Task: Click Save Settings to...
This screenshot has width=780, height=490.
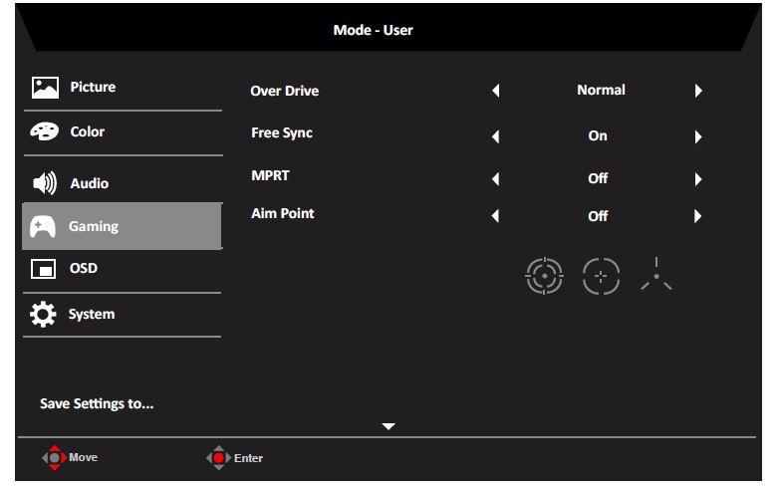Action: [97, 404]
